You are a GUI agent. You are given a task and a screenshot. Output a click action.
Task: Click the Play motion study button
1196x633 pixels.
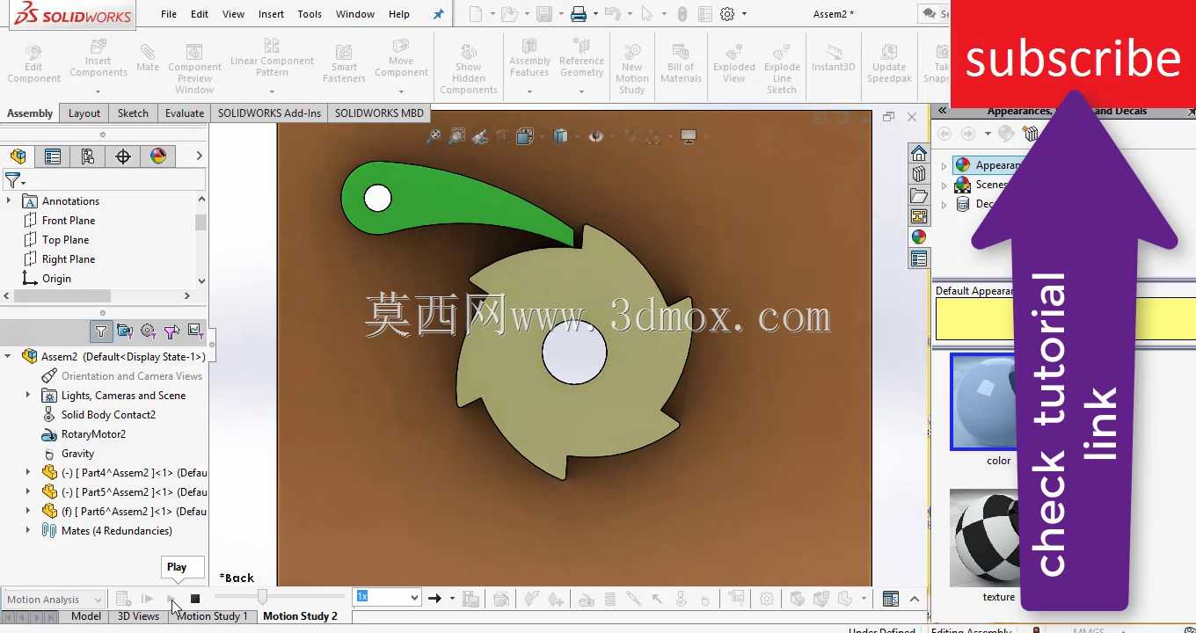point(171,599)
